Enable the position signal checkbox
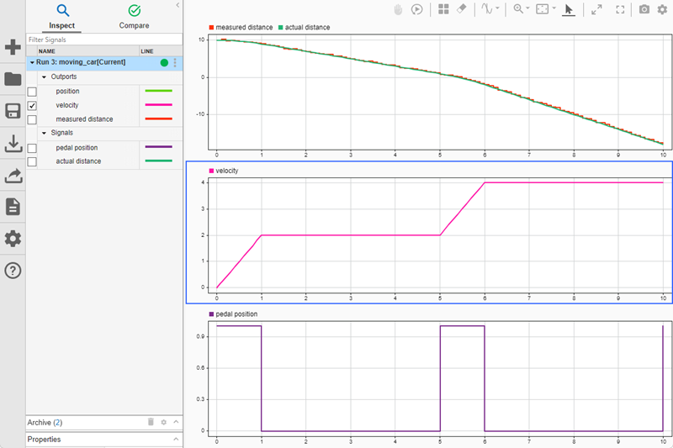 [x=32, y=91]
